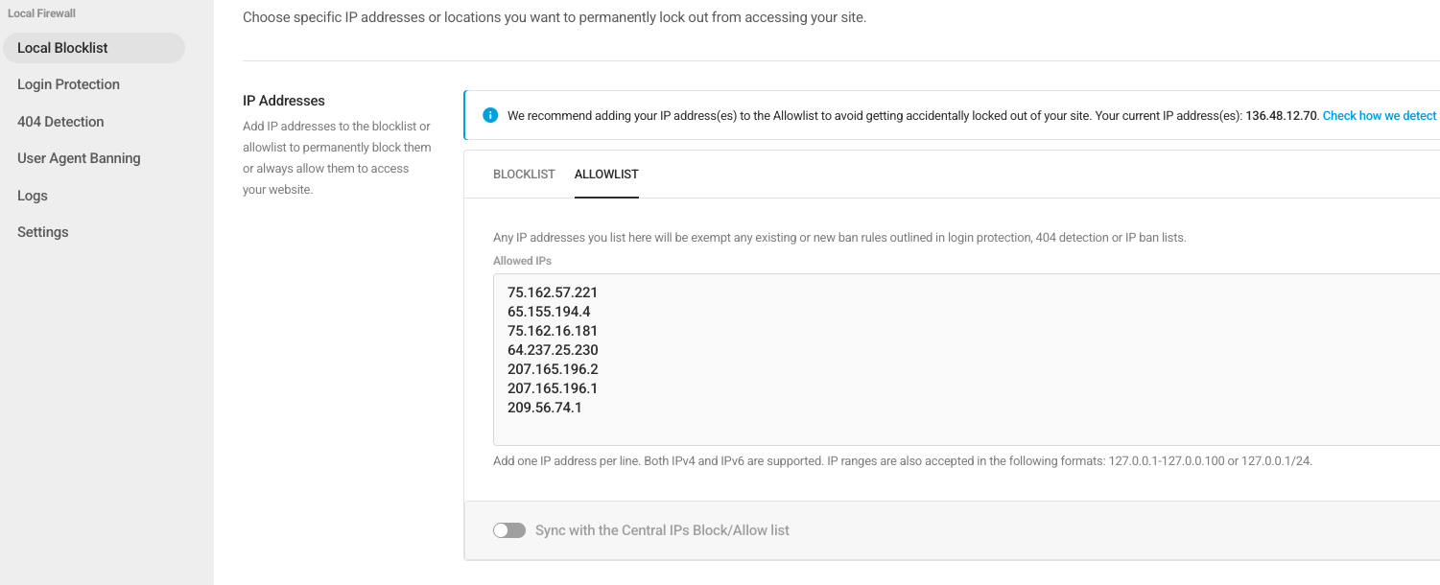This screenshot has width=1440, height=585.
Task: Click the blue info icon in the notice
Action: 491,116
